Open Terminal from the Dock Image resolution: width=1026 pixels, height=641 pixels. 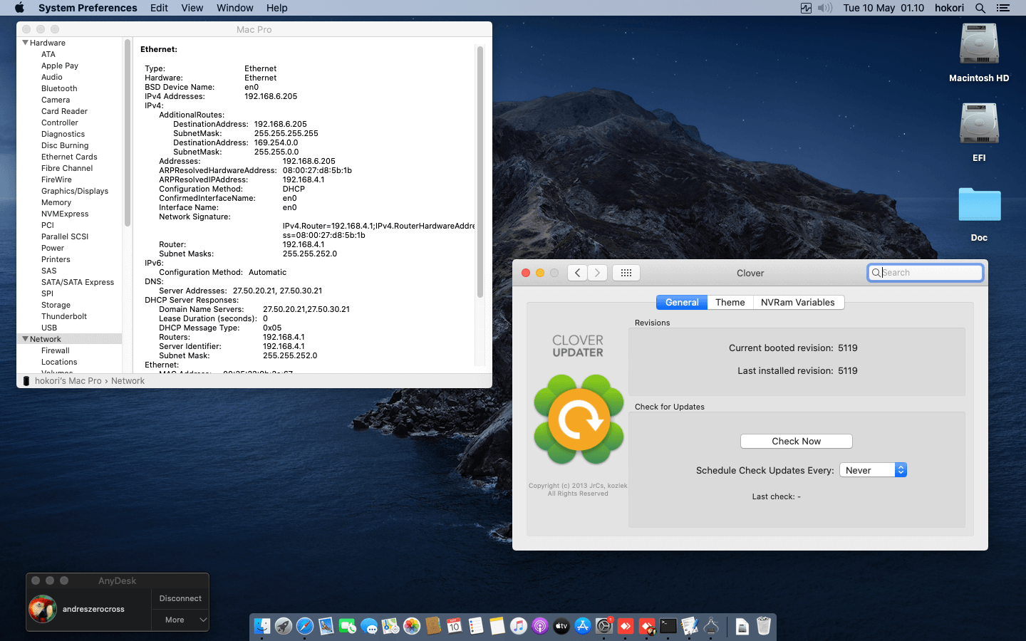(668, 627)
